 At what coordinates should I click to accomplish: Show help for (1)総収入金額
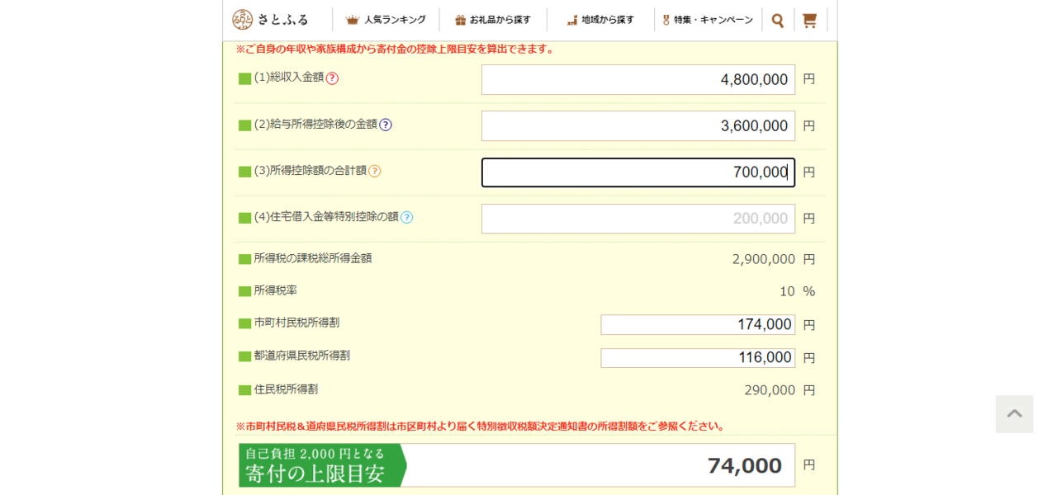332,78
